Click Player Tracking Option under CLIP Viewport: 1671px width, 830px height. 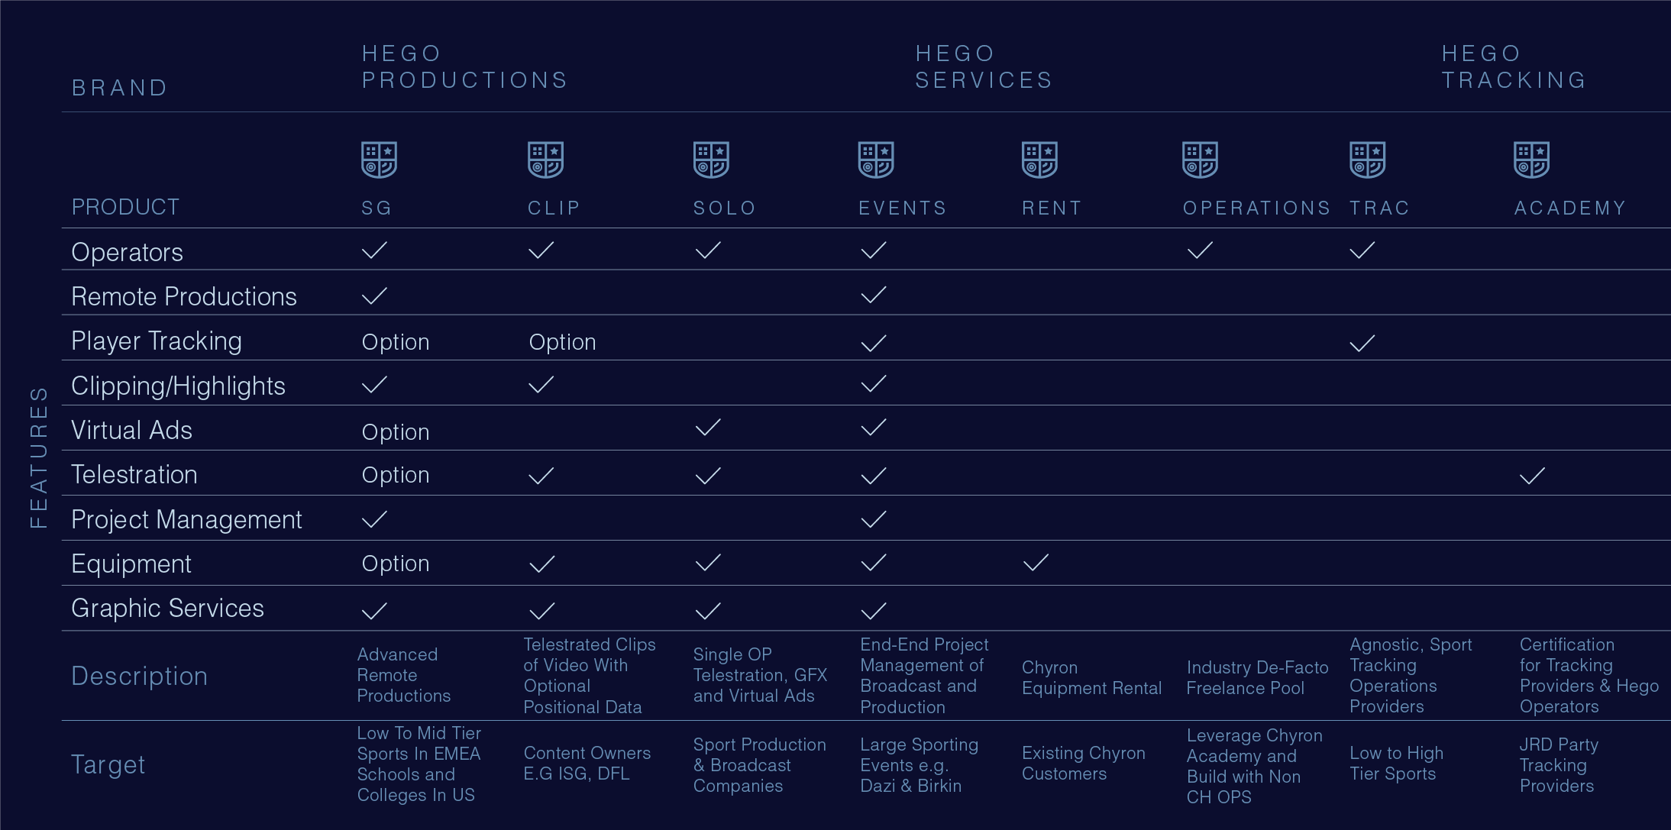click(x=562, y=342)
